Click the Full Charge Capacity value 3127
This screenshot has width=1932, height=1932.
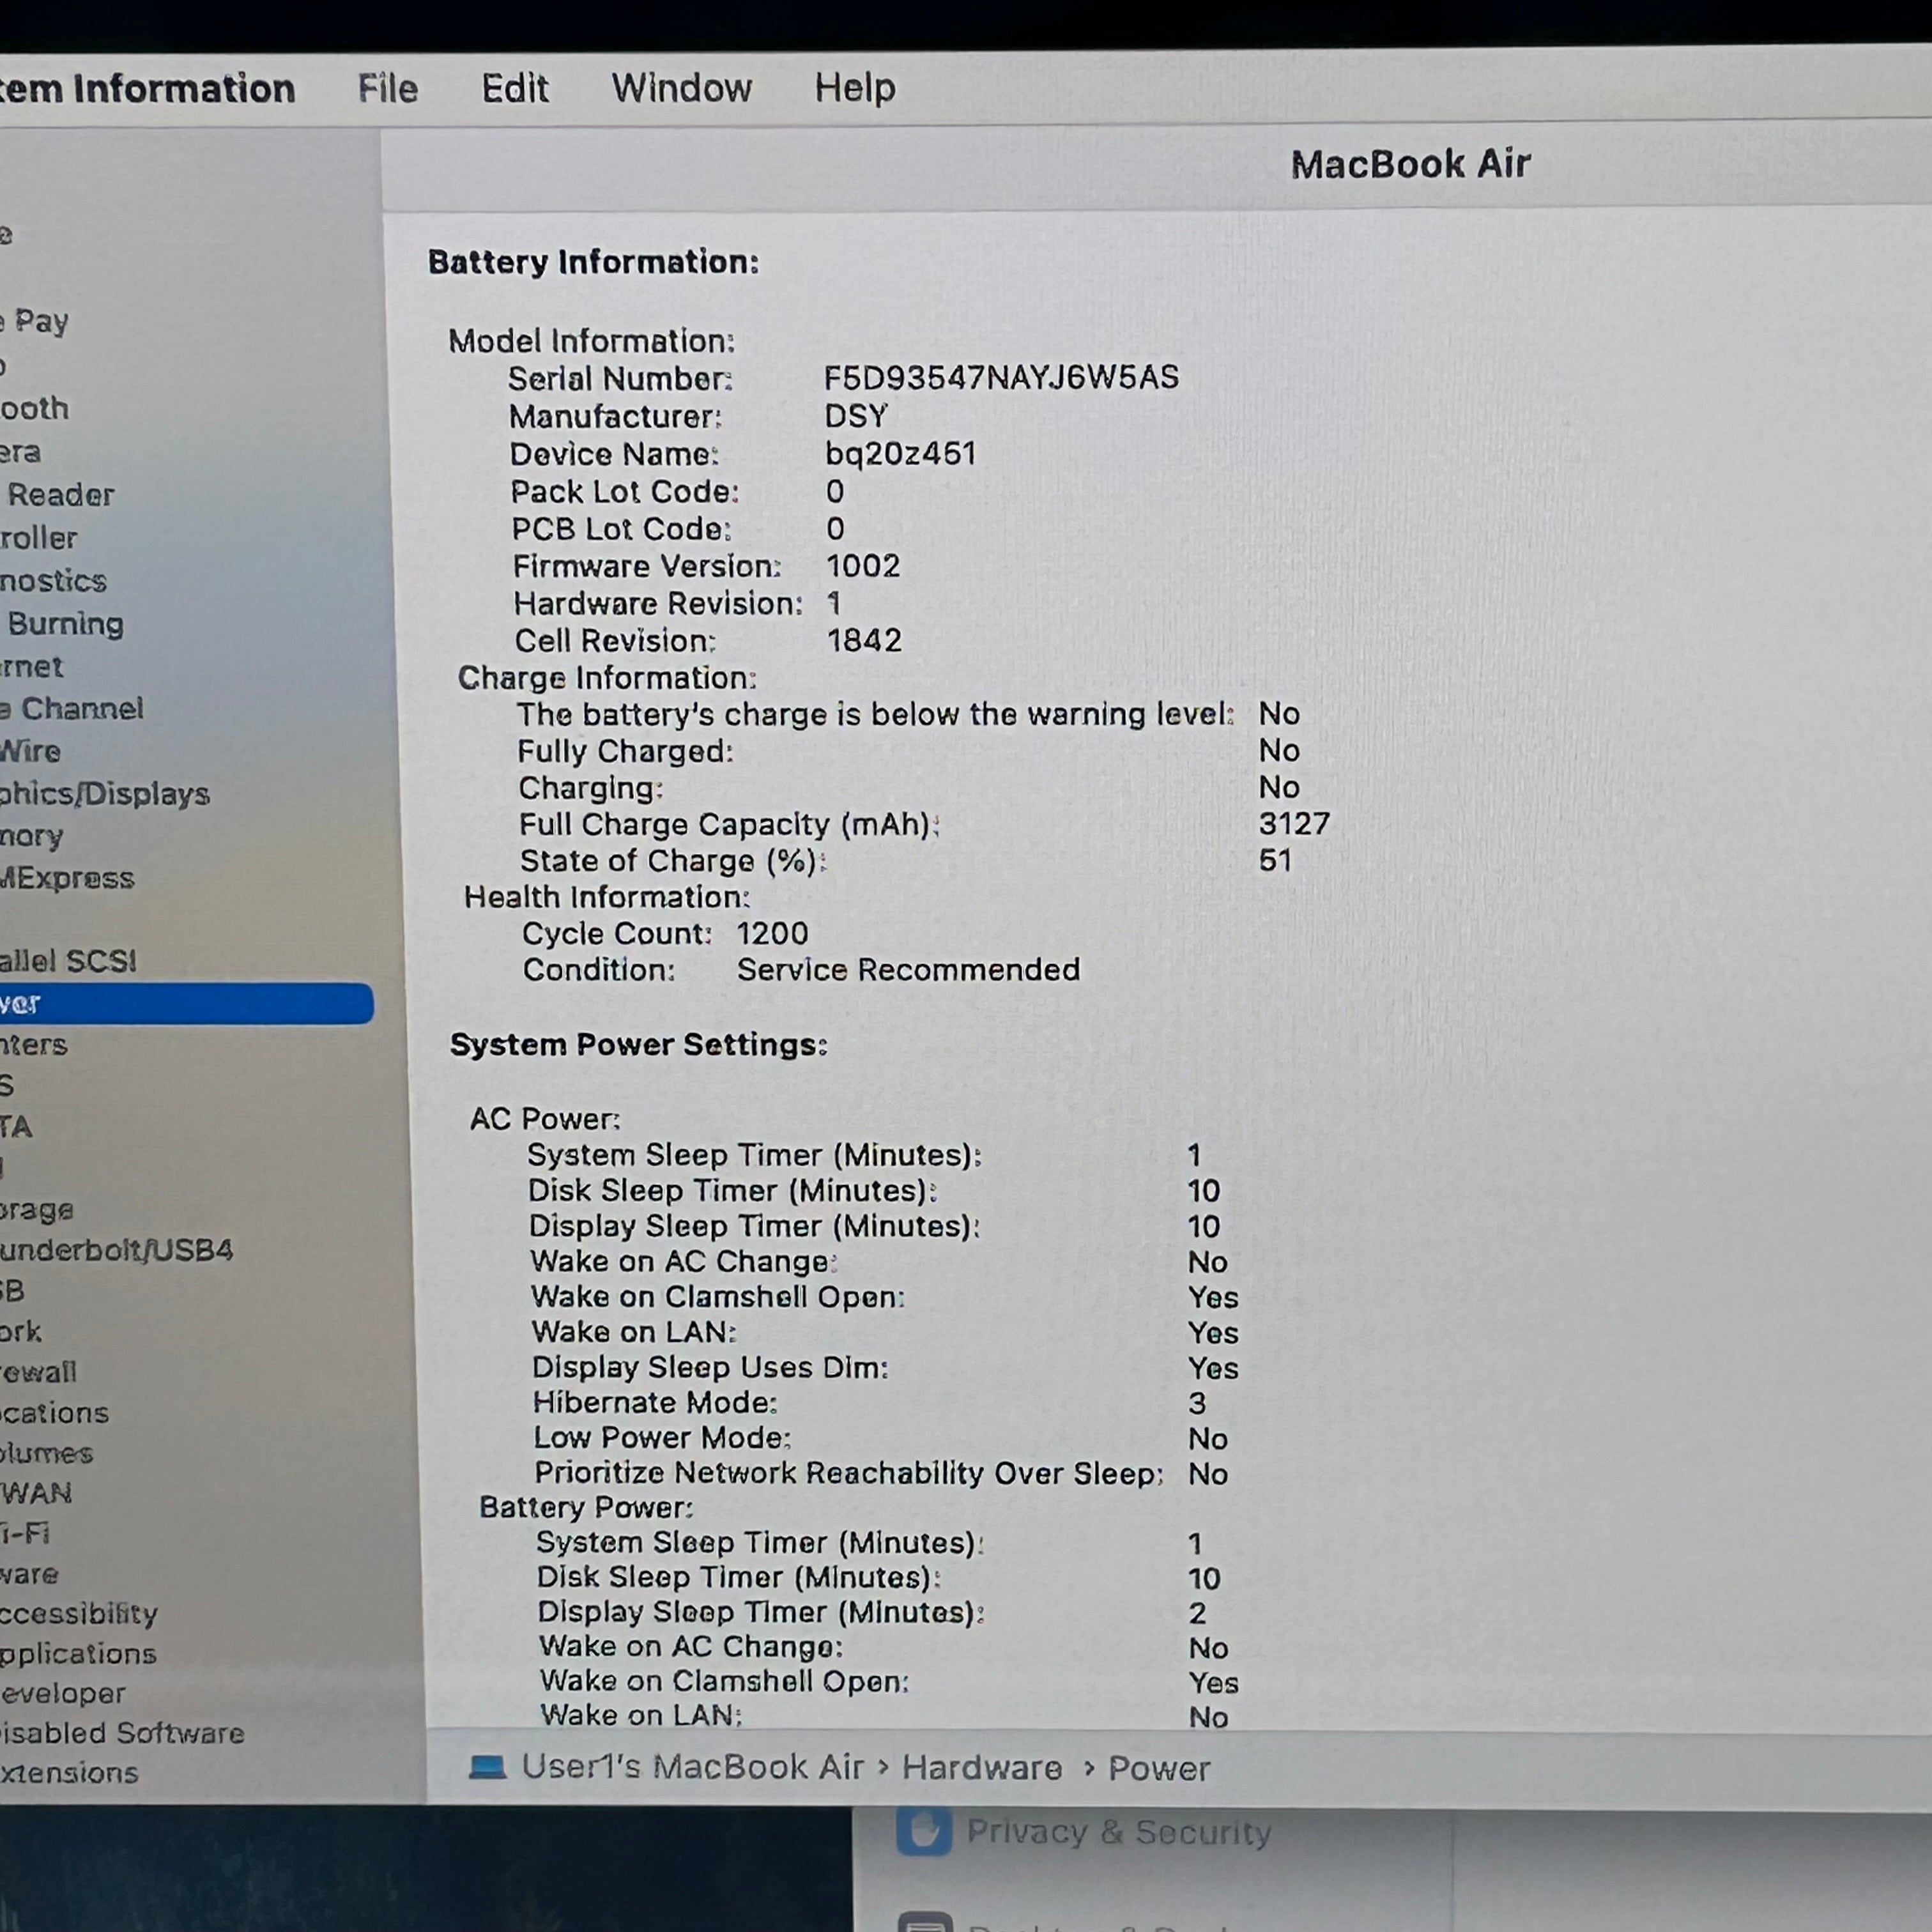1294,823
